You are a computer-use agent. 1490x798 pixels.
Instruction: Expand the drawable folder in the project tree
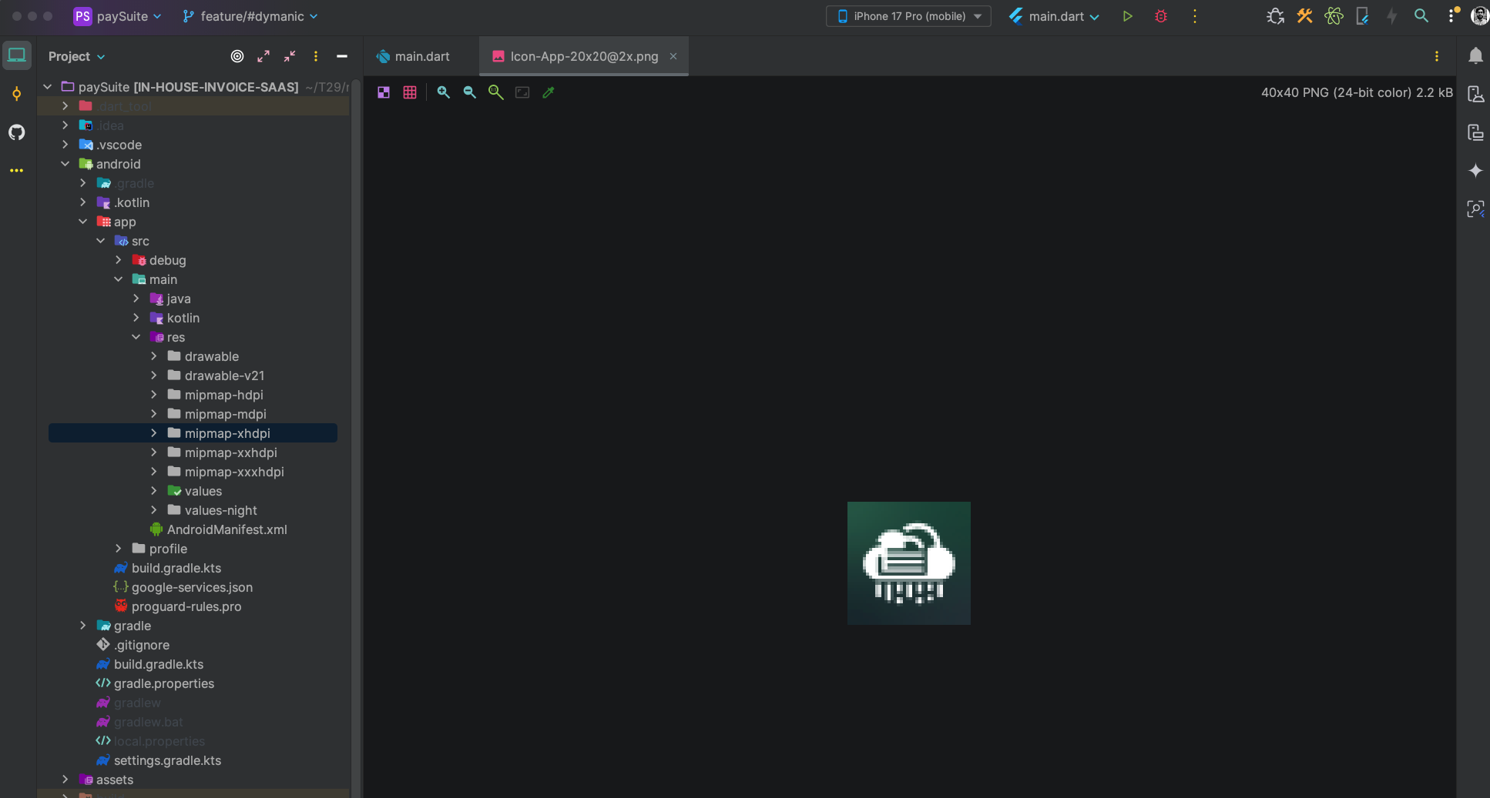(154, 356)
